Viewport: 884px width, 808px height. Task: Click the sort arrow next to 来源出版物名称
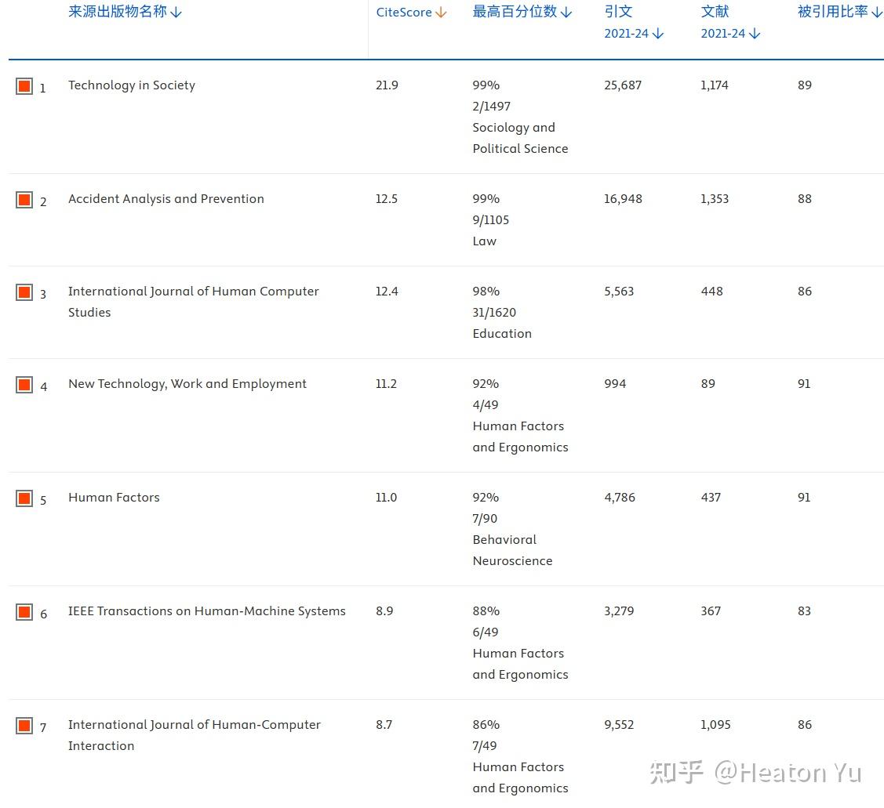point(176,13)
